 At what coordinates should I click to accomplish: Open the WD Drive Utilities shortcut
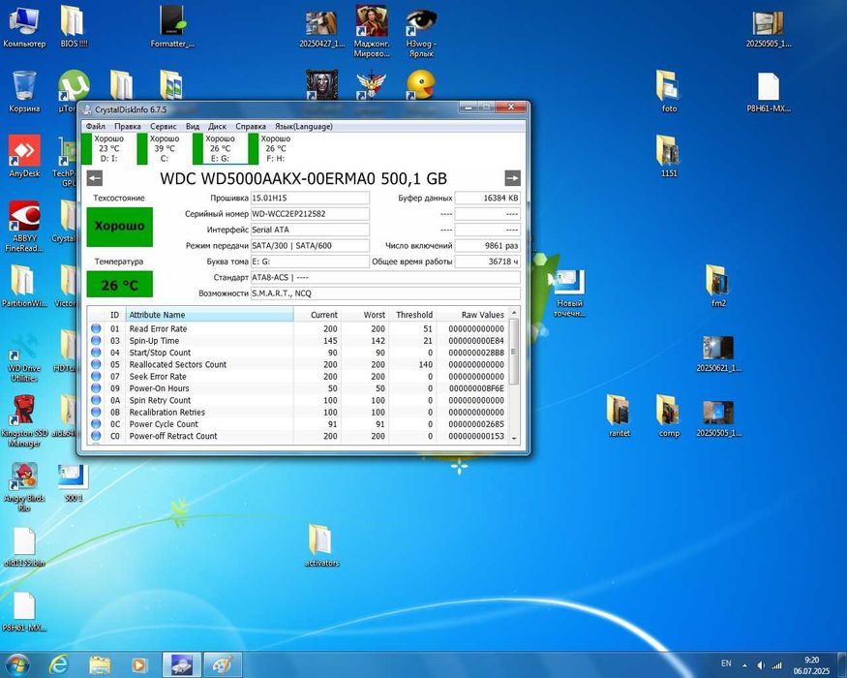pyautogui.click(x=24, y=355)
